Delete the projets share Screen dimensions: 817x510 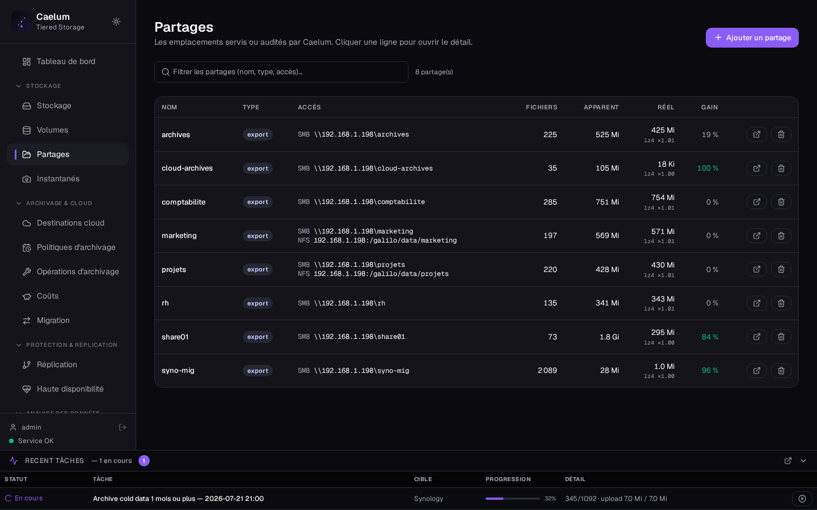781,269
